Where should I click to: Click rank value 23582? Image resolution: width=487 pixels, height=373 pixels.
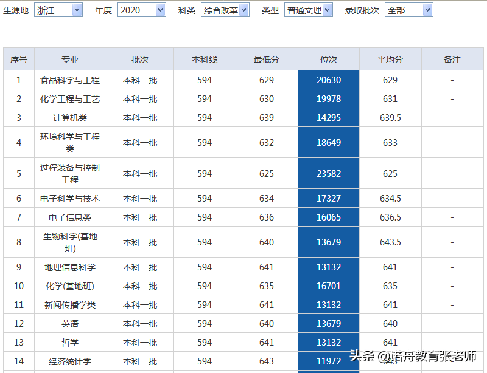tap(329, 174)
